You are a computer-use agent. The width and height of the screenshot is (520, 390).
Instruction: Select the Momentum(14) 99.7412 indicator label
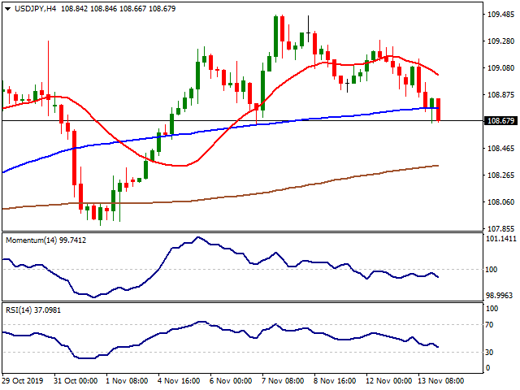45,240
